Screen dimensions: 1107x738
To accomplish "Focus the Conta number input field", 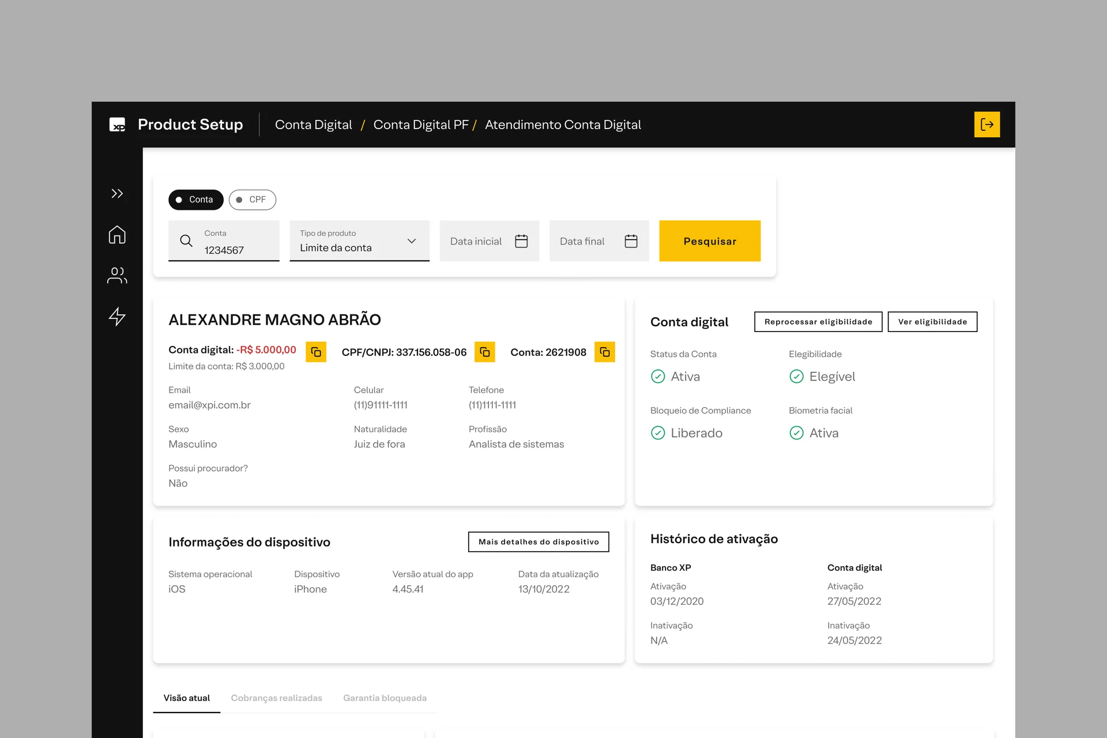I will pos(224,241).
